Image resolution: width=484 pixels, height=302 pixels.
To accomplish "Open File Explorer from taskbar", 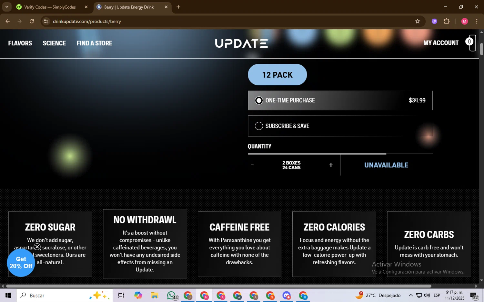I will [155, 295].
